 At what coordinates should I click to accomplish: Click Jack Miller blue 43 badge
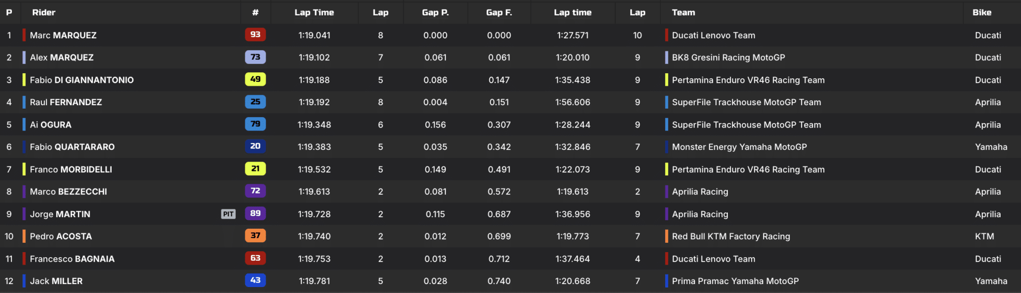coord(255,281)
